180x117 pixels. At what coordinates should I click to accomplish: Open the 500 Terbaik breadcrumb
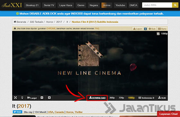(x=36, y=22)
